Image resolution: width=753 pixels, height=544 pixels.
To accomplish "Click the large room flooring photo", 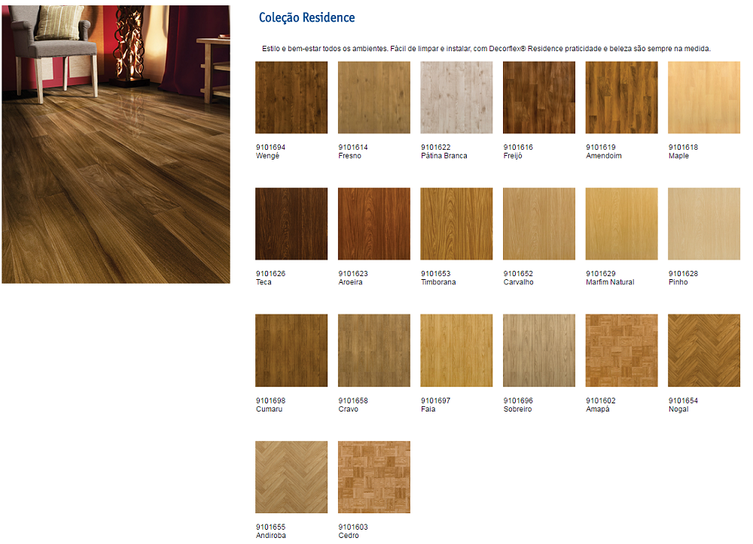I will (x=116, y=144).
